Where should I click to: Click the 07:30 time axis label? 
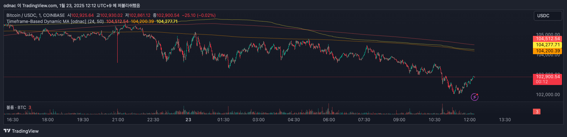point(364,120)
